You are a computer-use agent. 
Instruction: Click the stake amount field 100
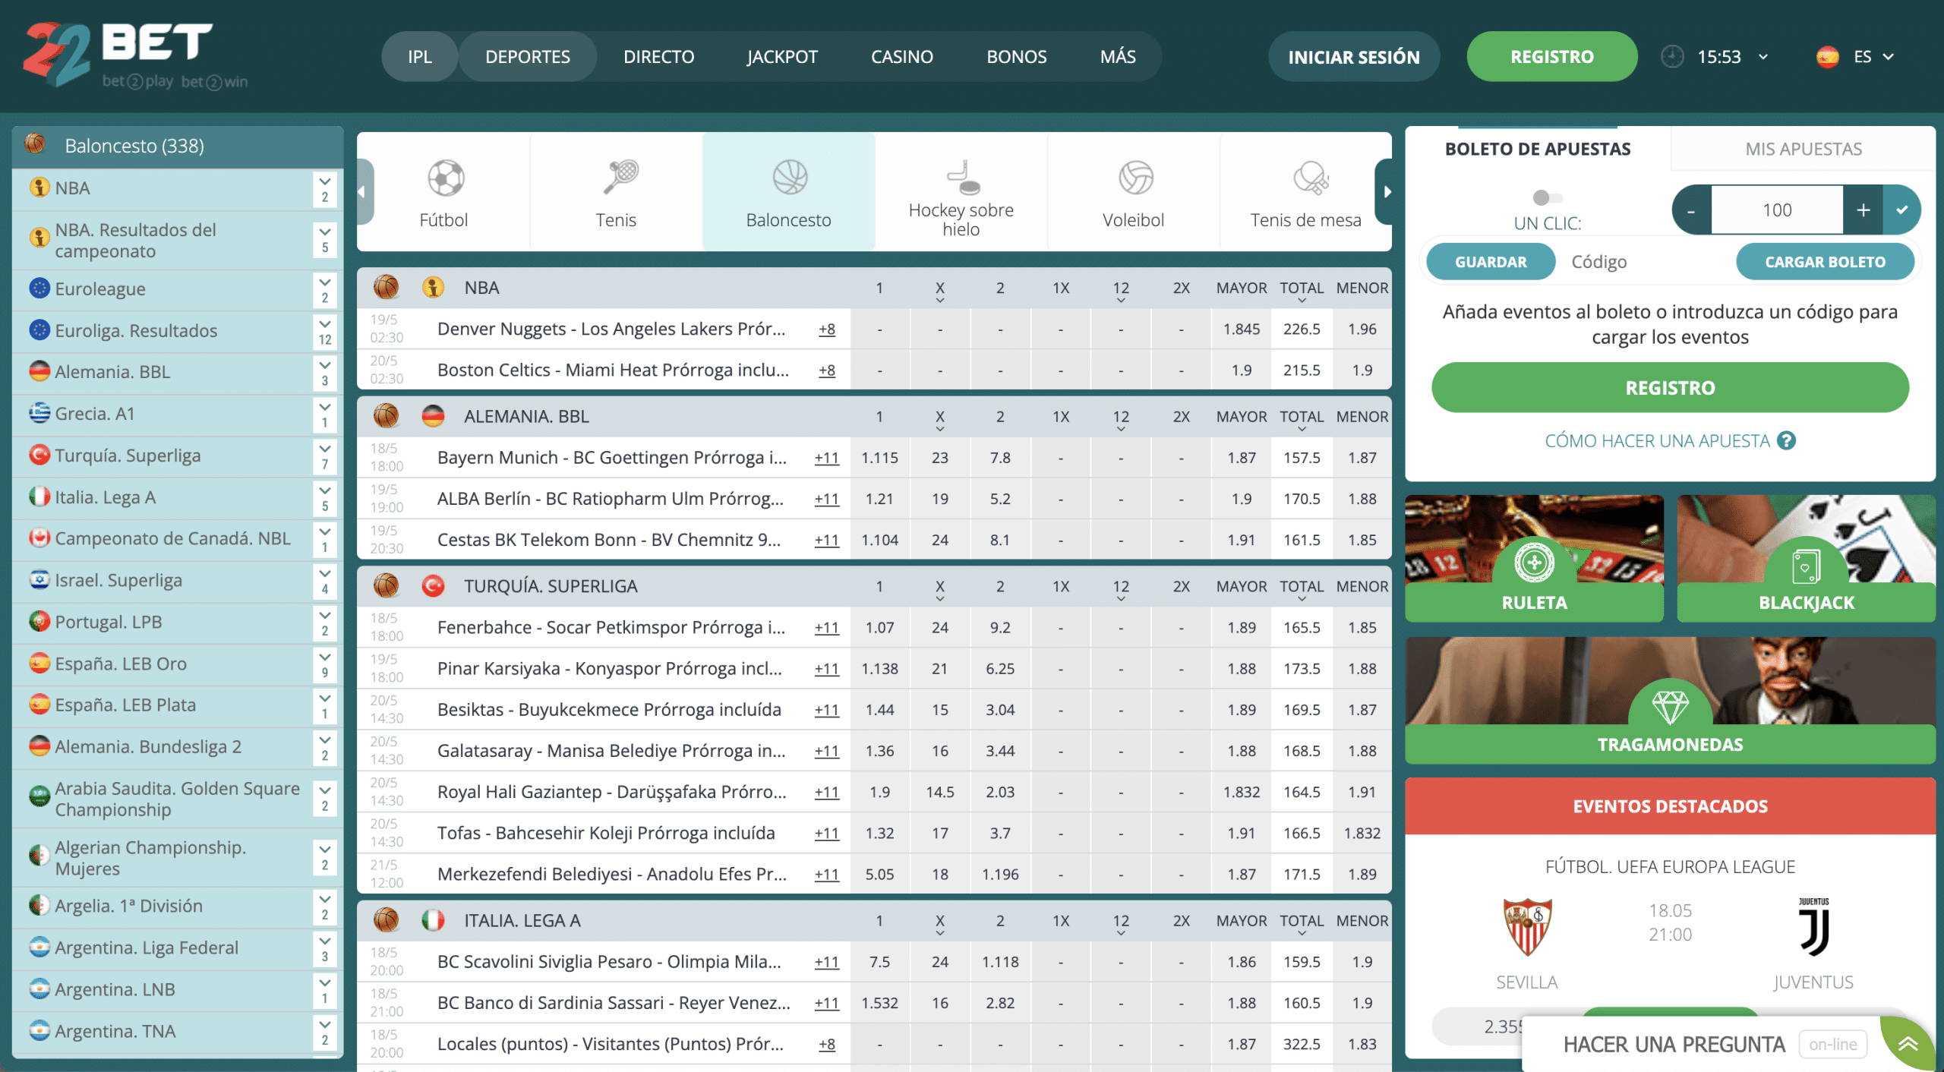tap(1777, 210)
